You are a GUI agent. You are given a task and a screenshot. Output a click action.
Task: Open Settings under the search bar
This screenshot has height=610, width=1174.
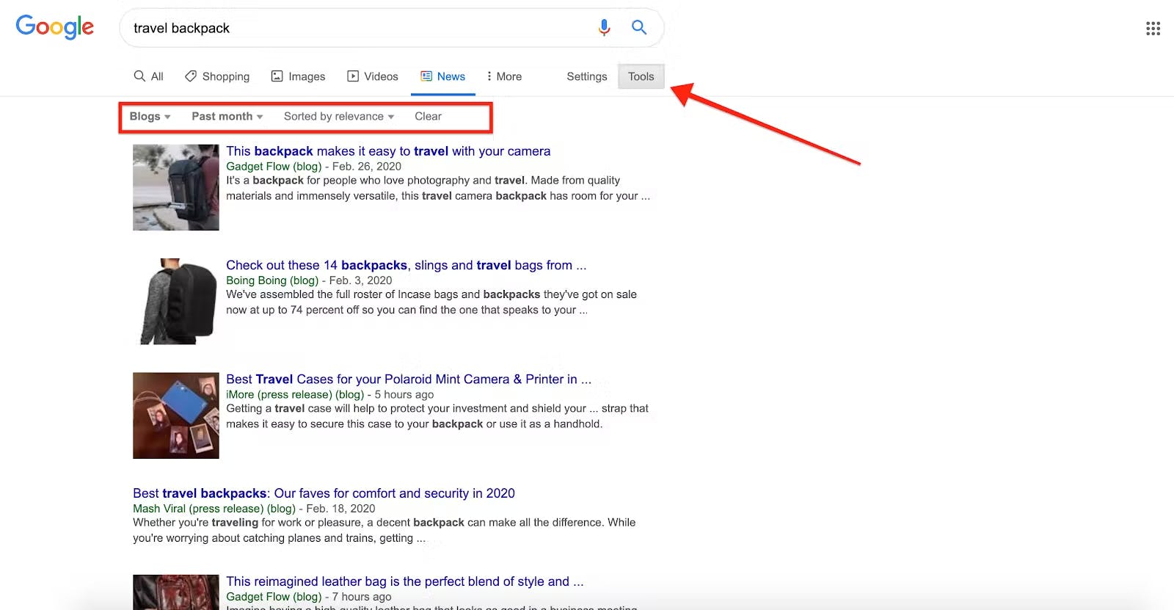587,76
